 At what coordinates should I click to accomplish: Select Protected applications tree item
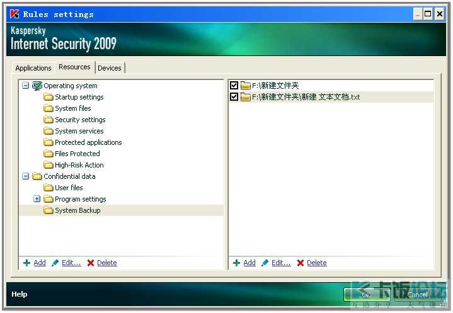pyautogui.click(x=88, y=142)
